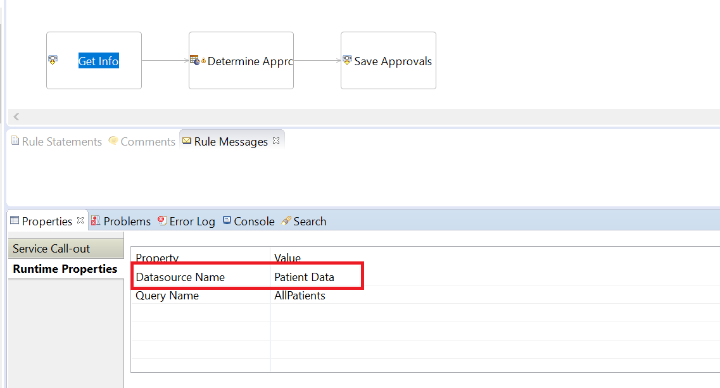Click the Save Approvals service call-out icon
Viewport: 720px width, 388px height.
click(x=347, y=60)
